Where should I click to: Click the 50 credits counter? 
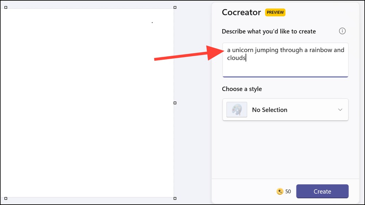(288, 192)
